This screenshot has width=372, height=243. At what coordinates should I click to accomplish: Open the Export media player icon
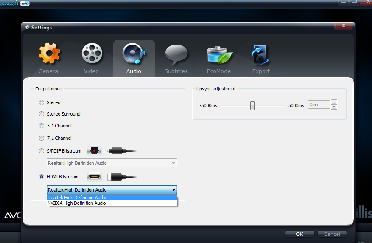(x=260, y=55)
